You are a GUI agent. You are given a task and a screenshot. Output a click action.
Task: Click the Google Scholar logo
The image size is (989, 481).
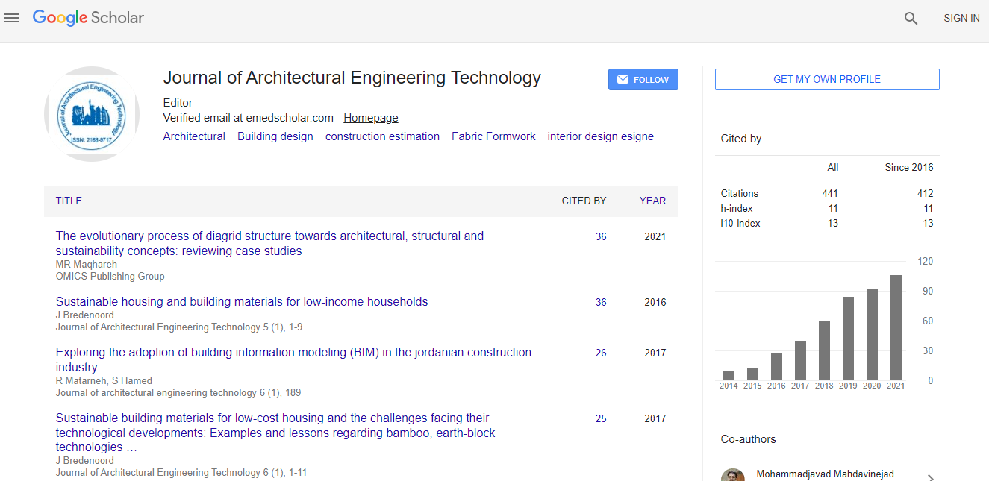[88, 18]
